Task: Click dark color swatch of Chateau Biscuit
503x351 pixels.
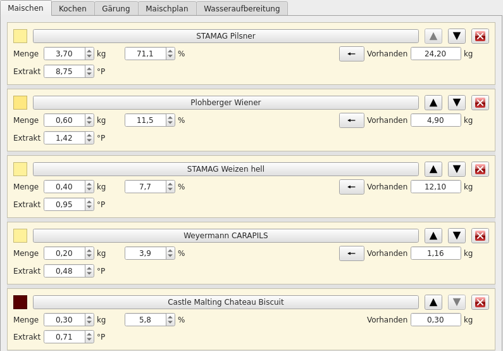Action: point(20,302)
